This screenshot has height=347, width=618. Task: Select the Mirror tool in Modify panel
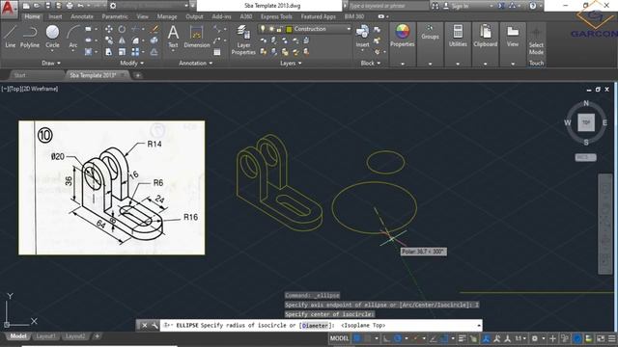122,40
